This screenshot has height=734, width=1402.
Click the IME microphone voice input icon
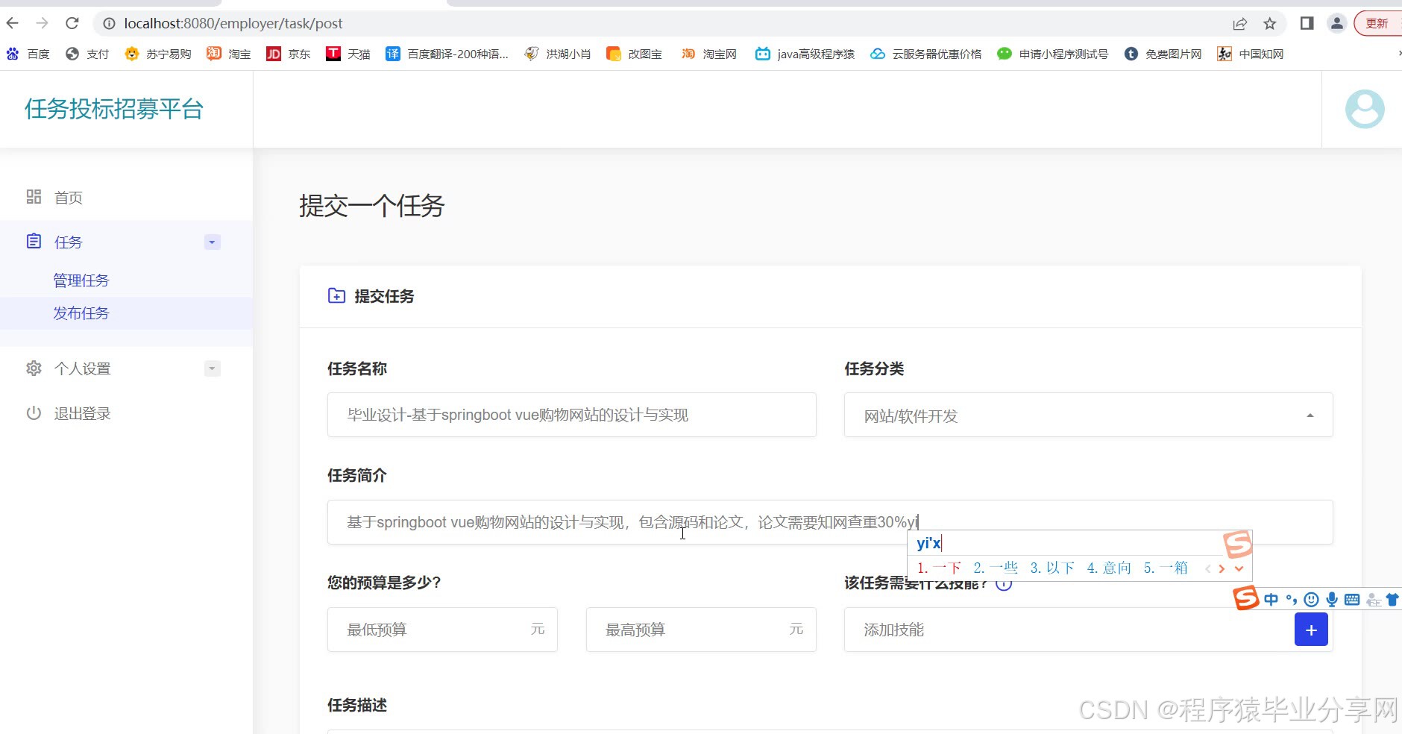[1332, 599]
